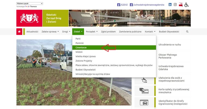Open 'Utrudnienia w ruchu' sidebar link
The width and height of the screenshot is (207, 109).
tap(170, 44)
